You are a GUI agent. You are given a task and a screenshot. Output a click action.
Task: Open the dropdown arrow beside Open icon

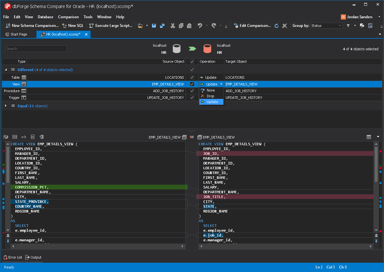(x=147, y=26)
